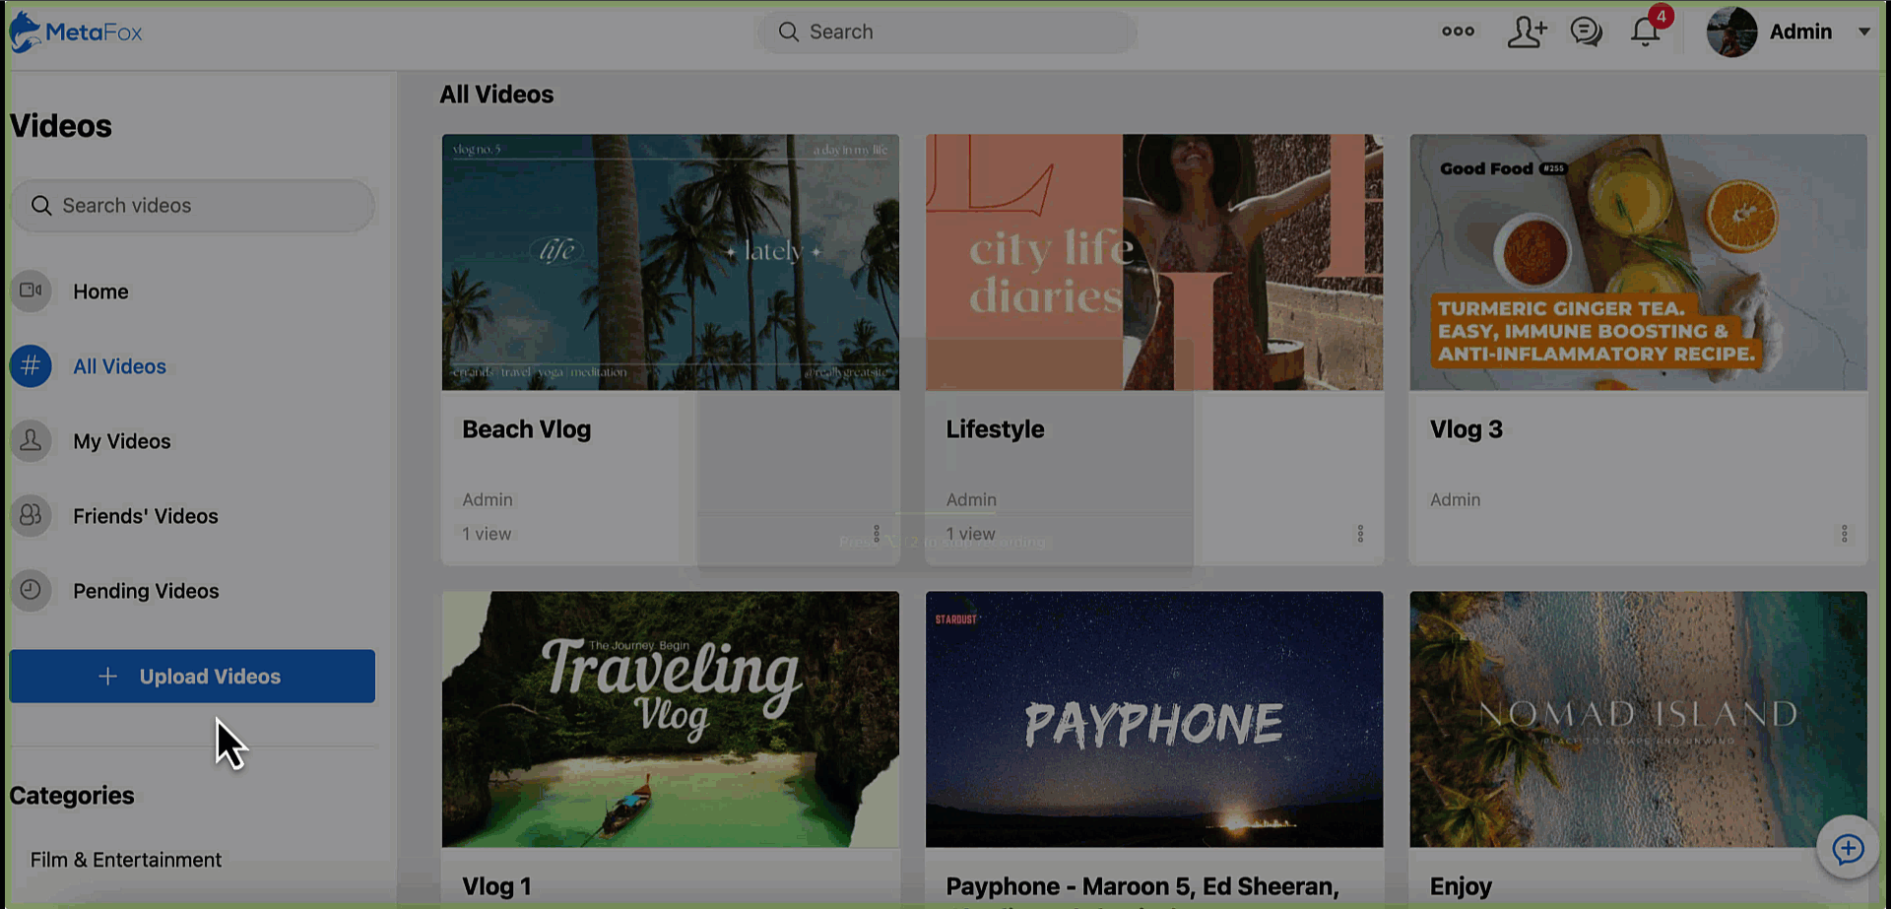Image resolution: width=1891 pixels, height=909 pixels.
Task: Open options menu for Beach Vlog
Action: point(877,534)
